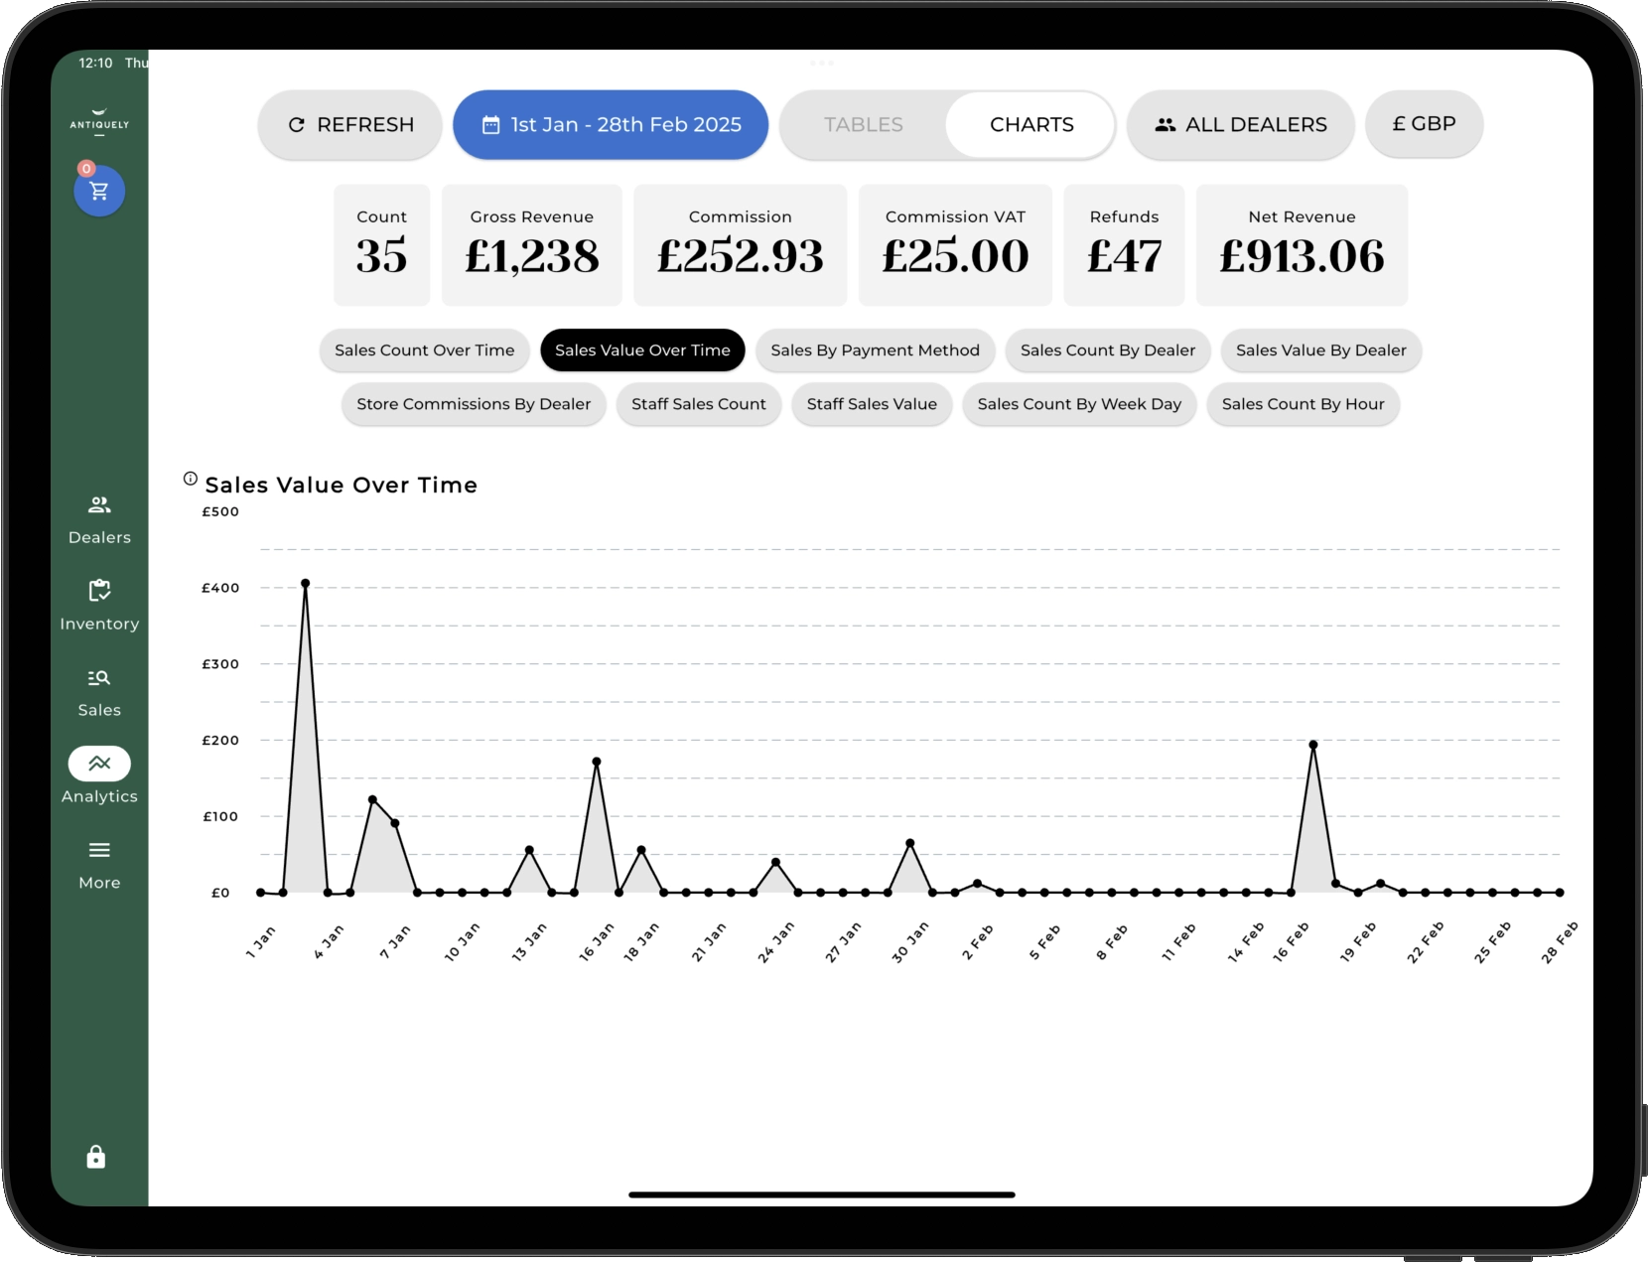This screenshot has height=1264, width=1649.
Task: Open the shopping cart icon
Action: click(x=99, y=191)
